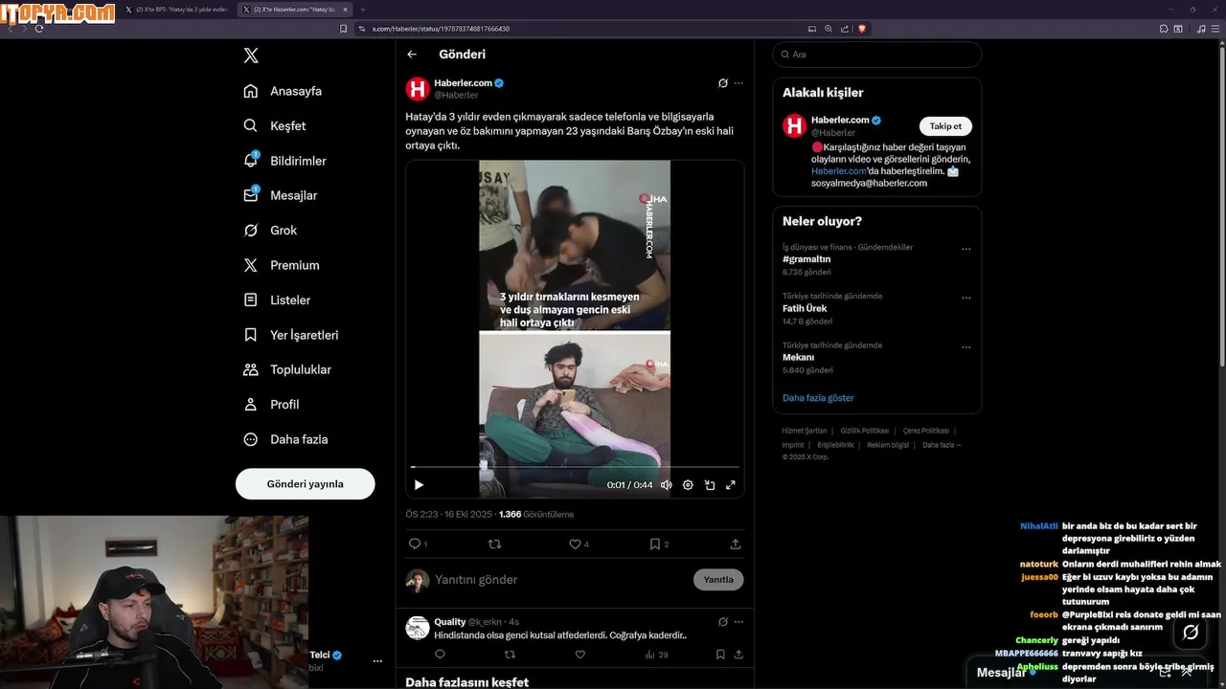
Task: Toggle picture-in-picture for the video
Action: [x=710, y=485]
